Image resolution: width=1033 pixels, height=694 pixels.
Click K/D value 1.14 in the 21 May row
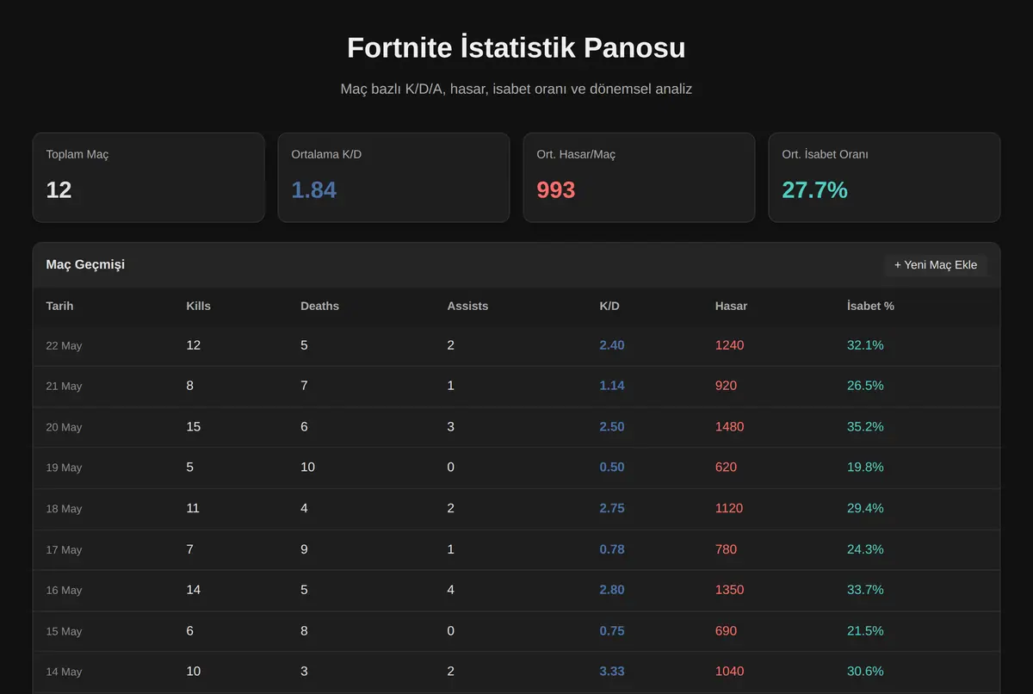click(x=612, y=386)
